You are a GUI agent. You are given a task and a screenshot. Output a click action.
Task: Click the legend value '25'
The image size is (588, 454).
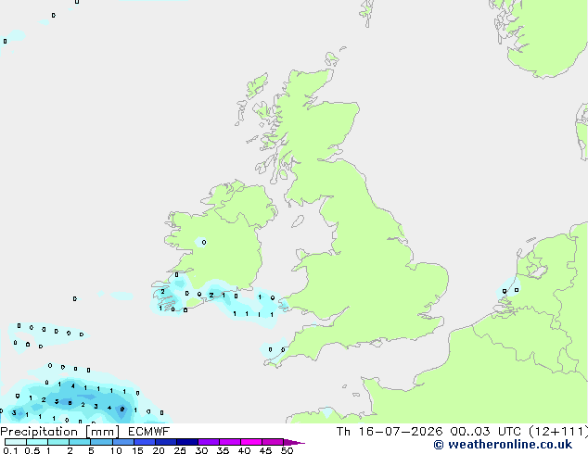pyautogui.click(x=180, y=450)
